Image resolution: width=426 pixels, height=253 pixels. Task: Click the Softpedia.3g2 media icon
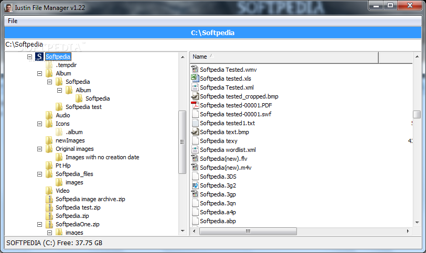click(x=195, y=185)
